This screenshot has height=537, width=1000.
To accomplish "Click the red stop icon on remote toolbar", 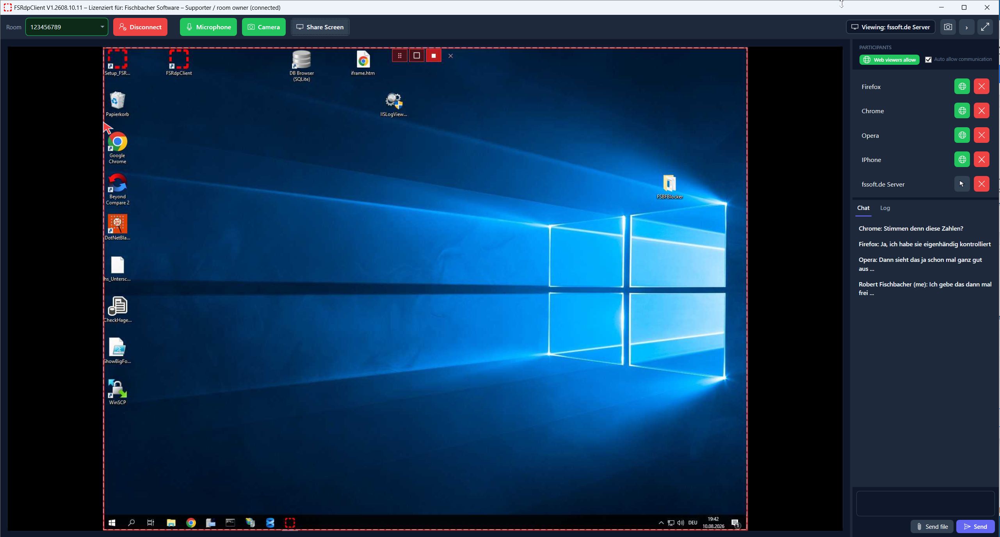I will pos(433,56).
